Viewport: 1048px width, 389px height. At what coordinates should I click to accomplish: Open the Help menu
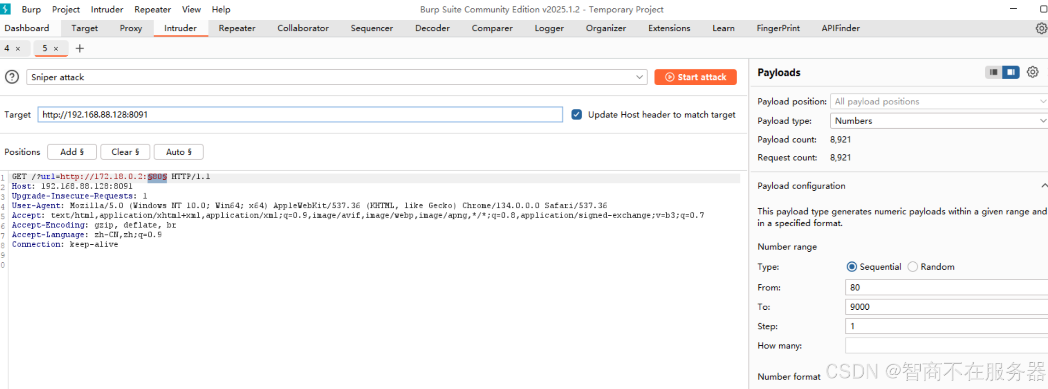(221, 9)
